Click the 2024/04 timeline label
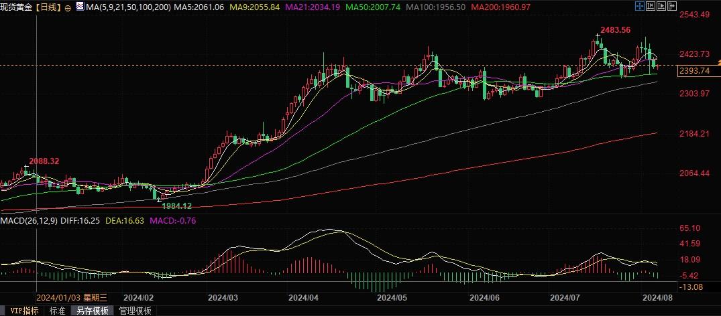Image resolution: width=721 pixels, height=316 pixels. [x=303, y=298]
